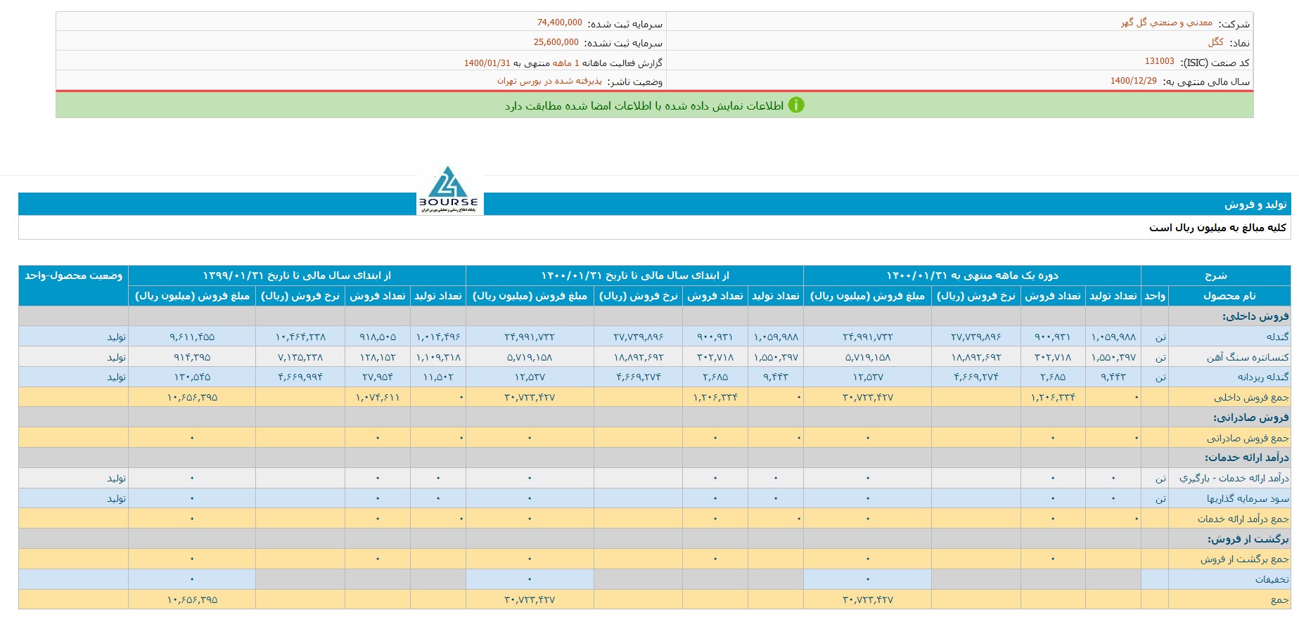Click one-month period ۳۰,۷۲۳,۴۲۷ in final جمع row

pyautogui.click(x=867, y=600)
